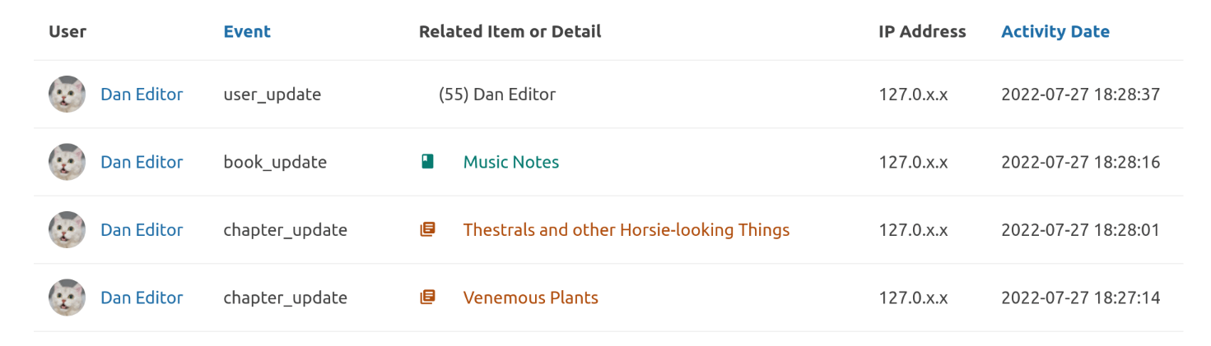
Task: Click the avatar in the Venemous Plants row
Action: point(67,298)
